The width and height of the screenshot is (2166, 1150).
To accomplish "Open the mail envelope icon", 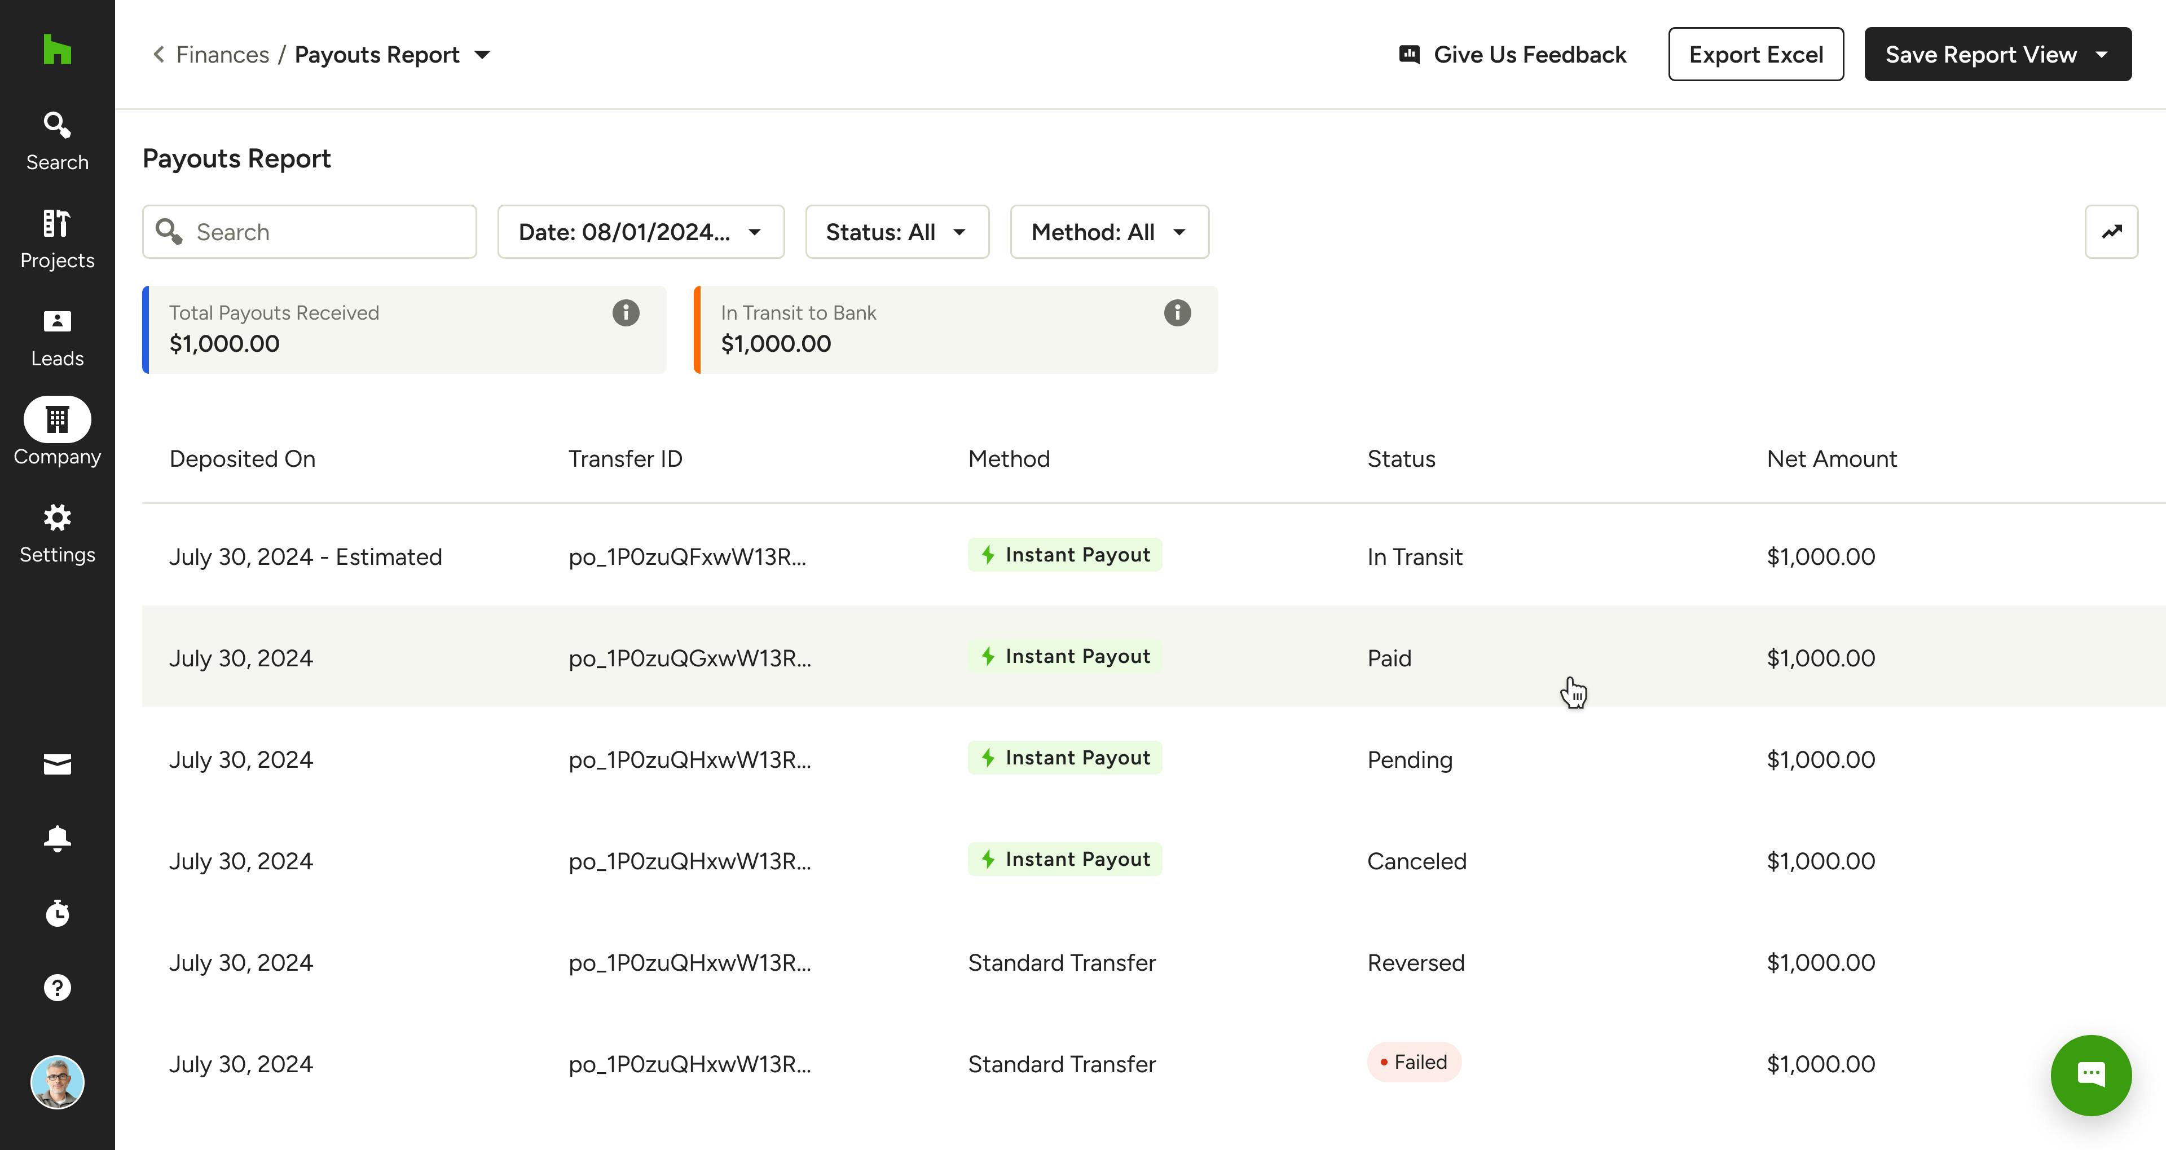I will tap(56, 764).
